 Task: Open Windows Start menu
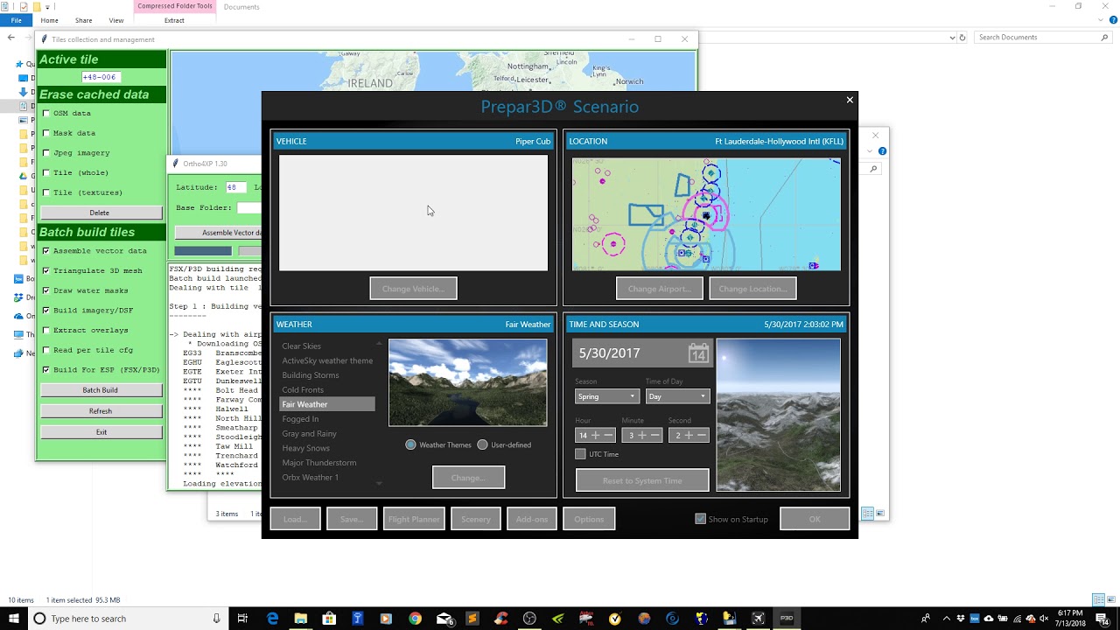[x=14, y=619]
